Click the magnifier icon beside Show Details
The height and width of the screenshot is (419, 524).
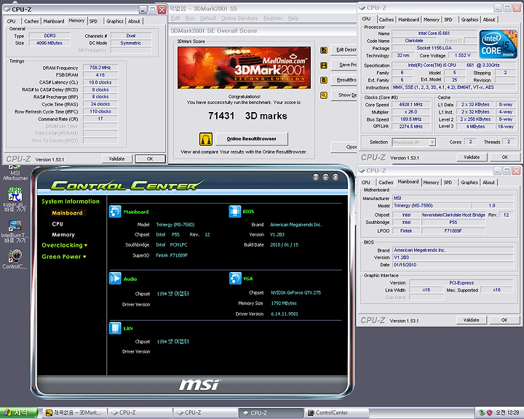[323, 95]
